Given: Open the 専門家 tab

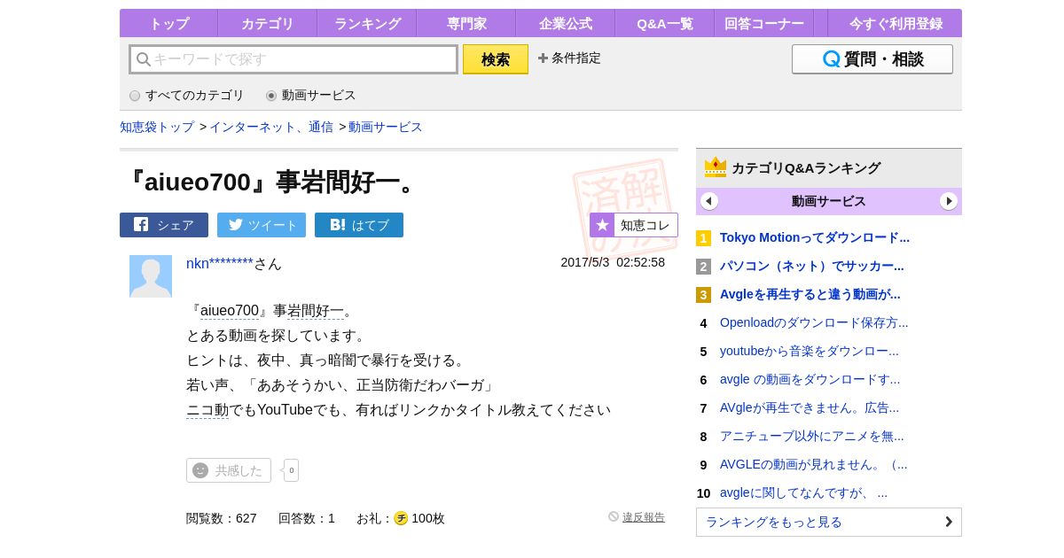Looking at the screenshot, I should tap(466, 23).
